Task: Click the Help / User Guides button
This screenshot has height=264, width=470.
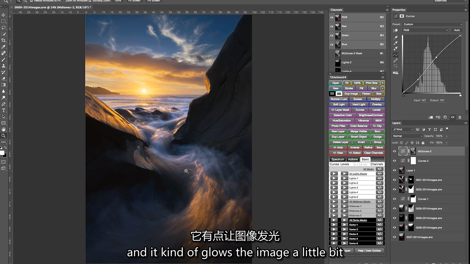Action: tap(369, 251)
